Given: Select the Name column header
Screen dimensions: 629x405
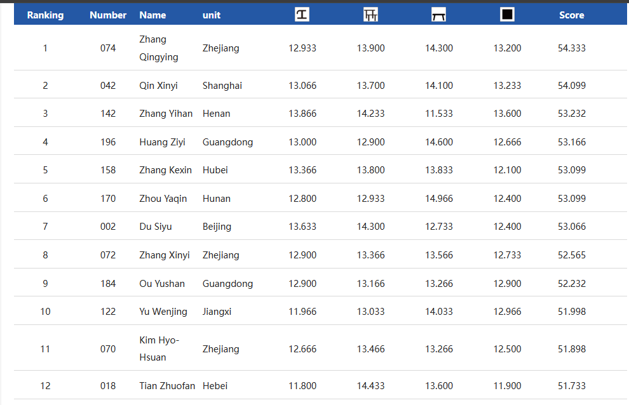Looking at the screenshot, I should click(x=152, y=15).
